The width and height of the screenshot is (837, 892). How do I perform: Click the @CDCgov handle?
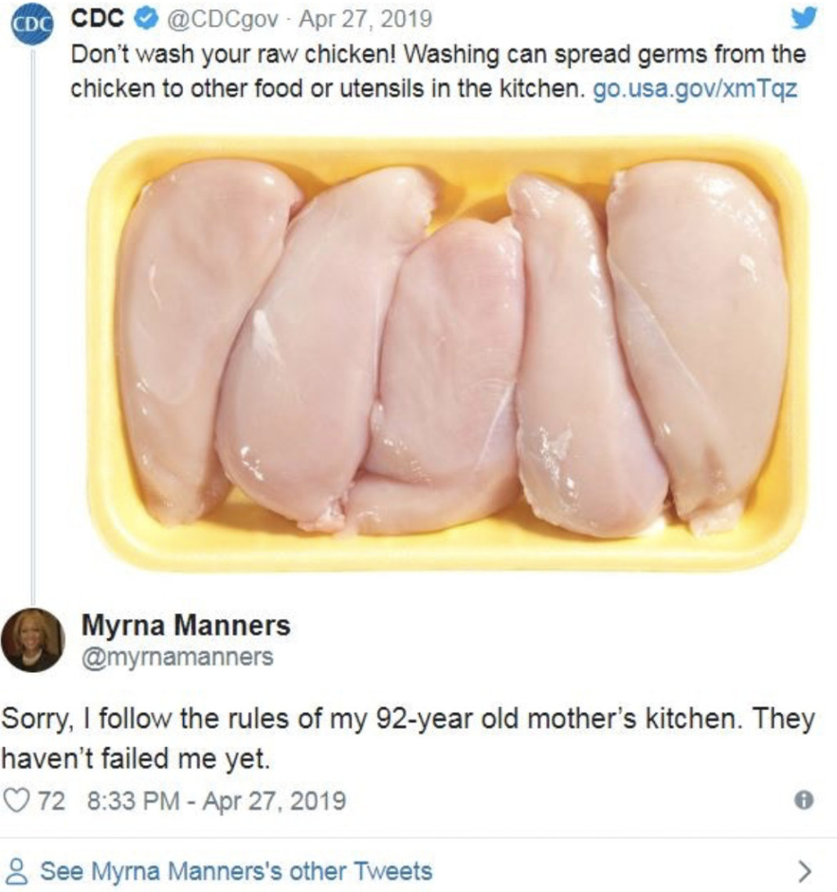coord(222,18)
